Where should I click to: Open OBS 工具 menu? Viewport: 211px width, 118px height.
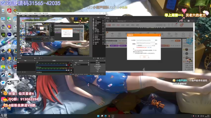click(46, 16)
